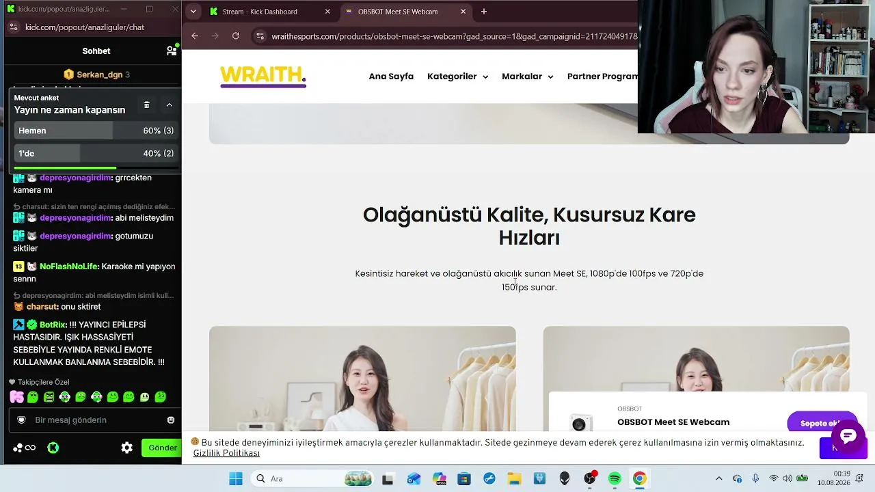875x492 pixels.
Task: View site info in Kick popout window
Action: (x=13, y=27)
